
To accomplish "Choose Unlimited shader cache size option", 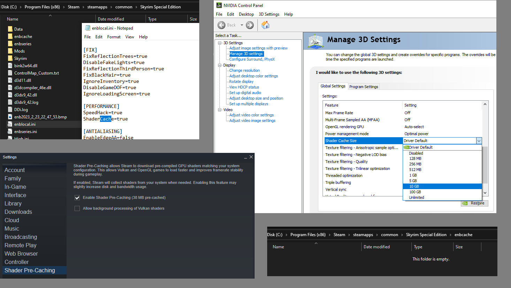I will pyautogui.click(x=442, y=197).
